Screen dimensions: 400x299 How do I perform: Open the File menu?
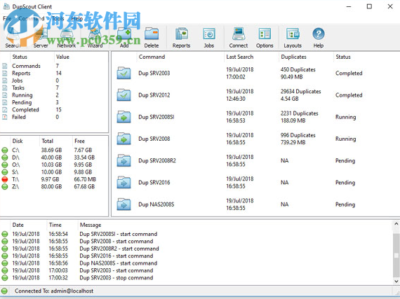(x=7, y=18)
